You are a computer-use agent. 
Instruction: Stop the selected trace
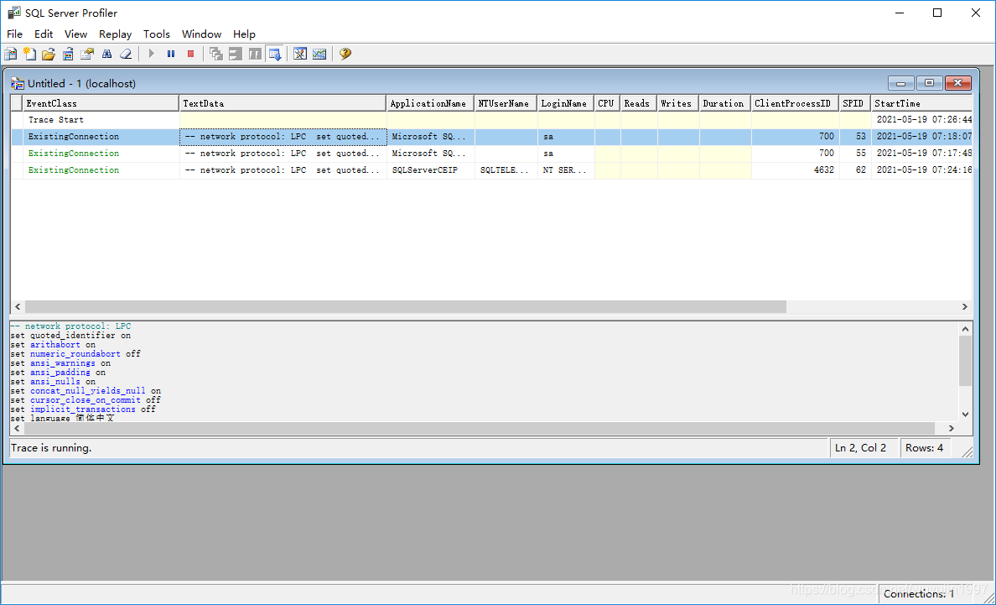[x=190, y=54]
